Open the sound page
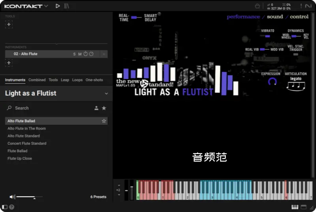 tap(275, 17)
